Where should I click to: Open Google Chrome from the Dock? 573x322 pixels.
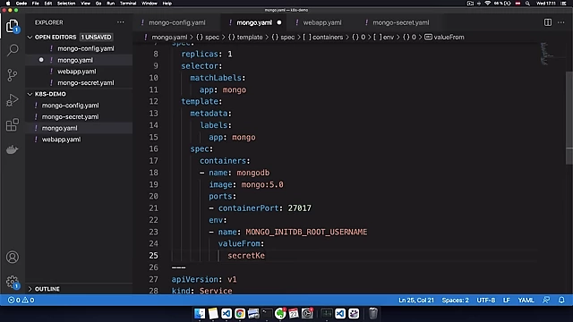click(240, 313)
